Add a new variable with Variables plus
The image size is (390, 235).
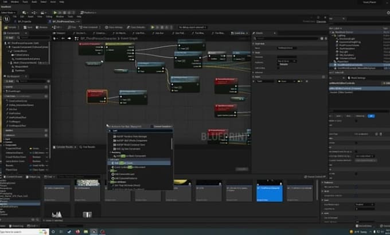tap(46, 136)
